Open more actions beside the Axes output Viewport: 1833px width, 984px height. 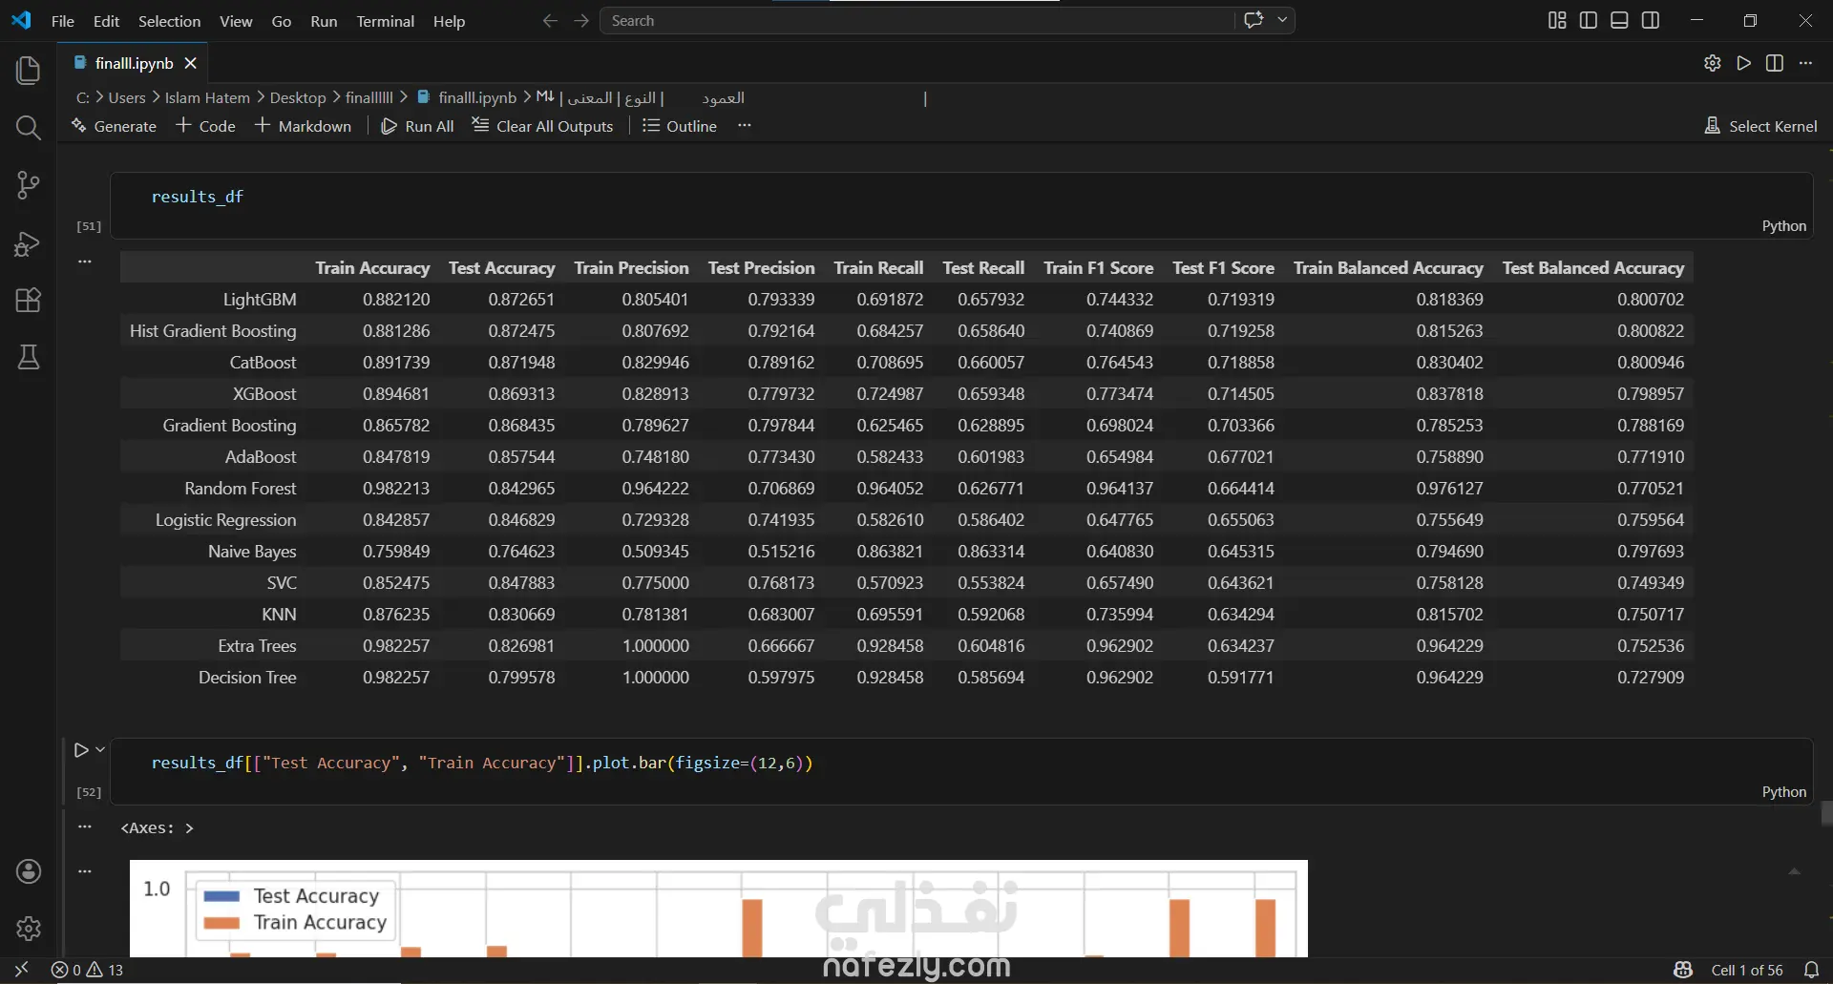pos(85,827)
